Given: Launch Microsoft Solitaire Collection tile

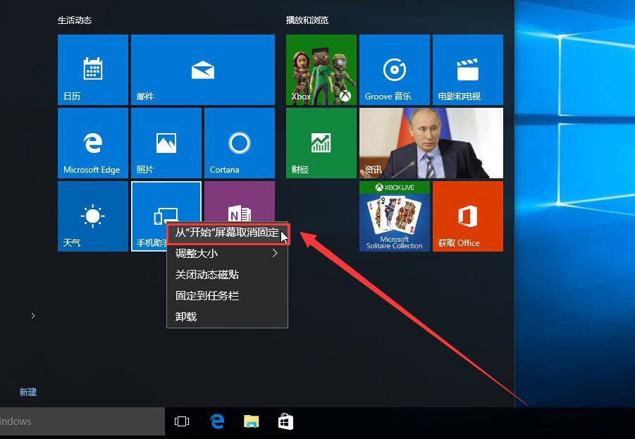Looking at the screenshot, I should pos(395,216).
